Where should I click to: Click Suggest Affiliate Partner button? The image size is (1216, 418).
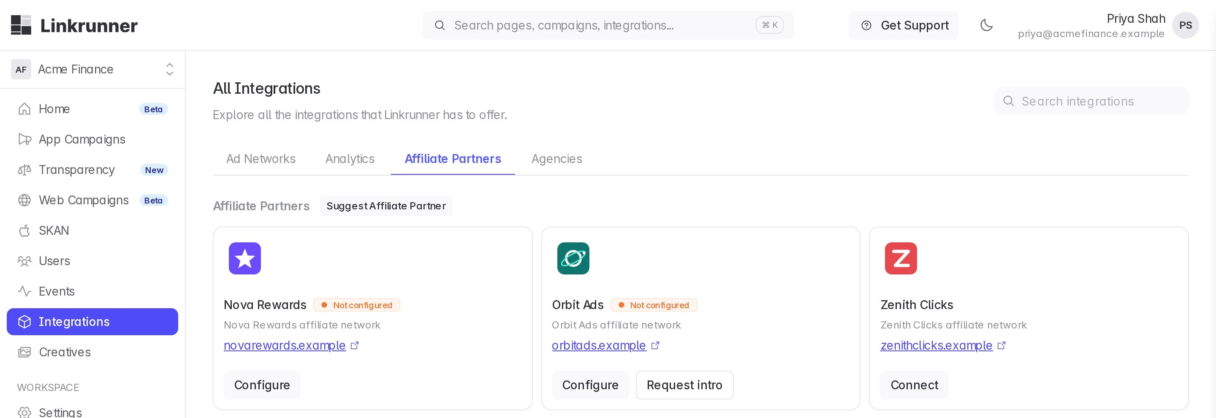386,206
